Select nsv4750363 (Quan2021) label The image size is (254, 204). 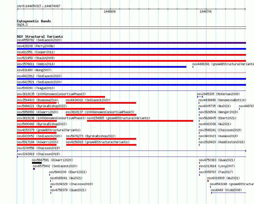pos(217,160)
